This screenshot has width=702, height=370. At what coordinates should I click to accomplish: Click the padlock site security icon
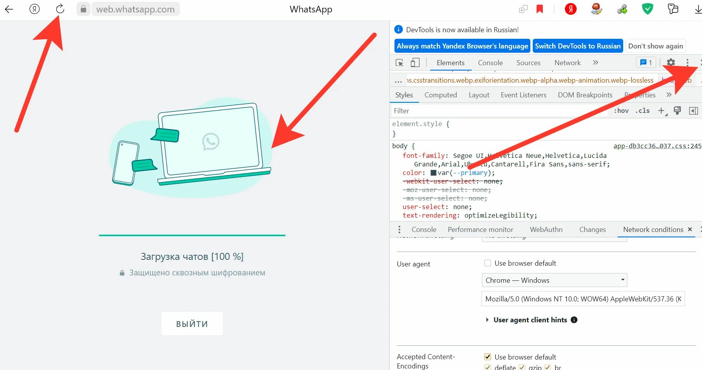83,9
